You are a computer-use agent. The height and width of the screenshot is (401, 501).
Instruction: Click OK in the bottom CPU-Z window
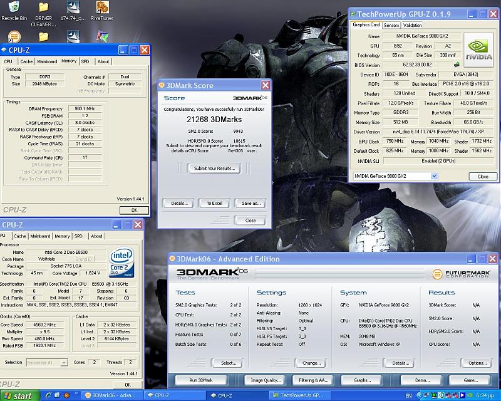128,385
